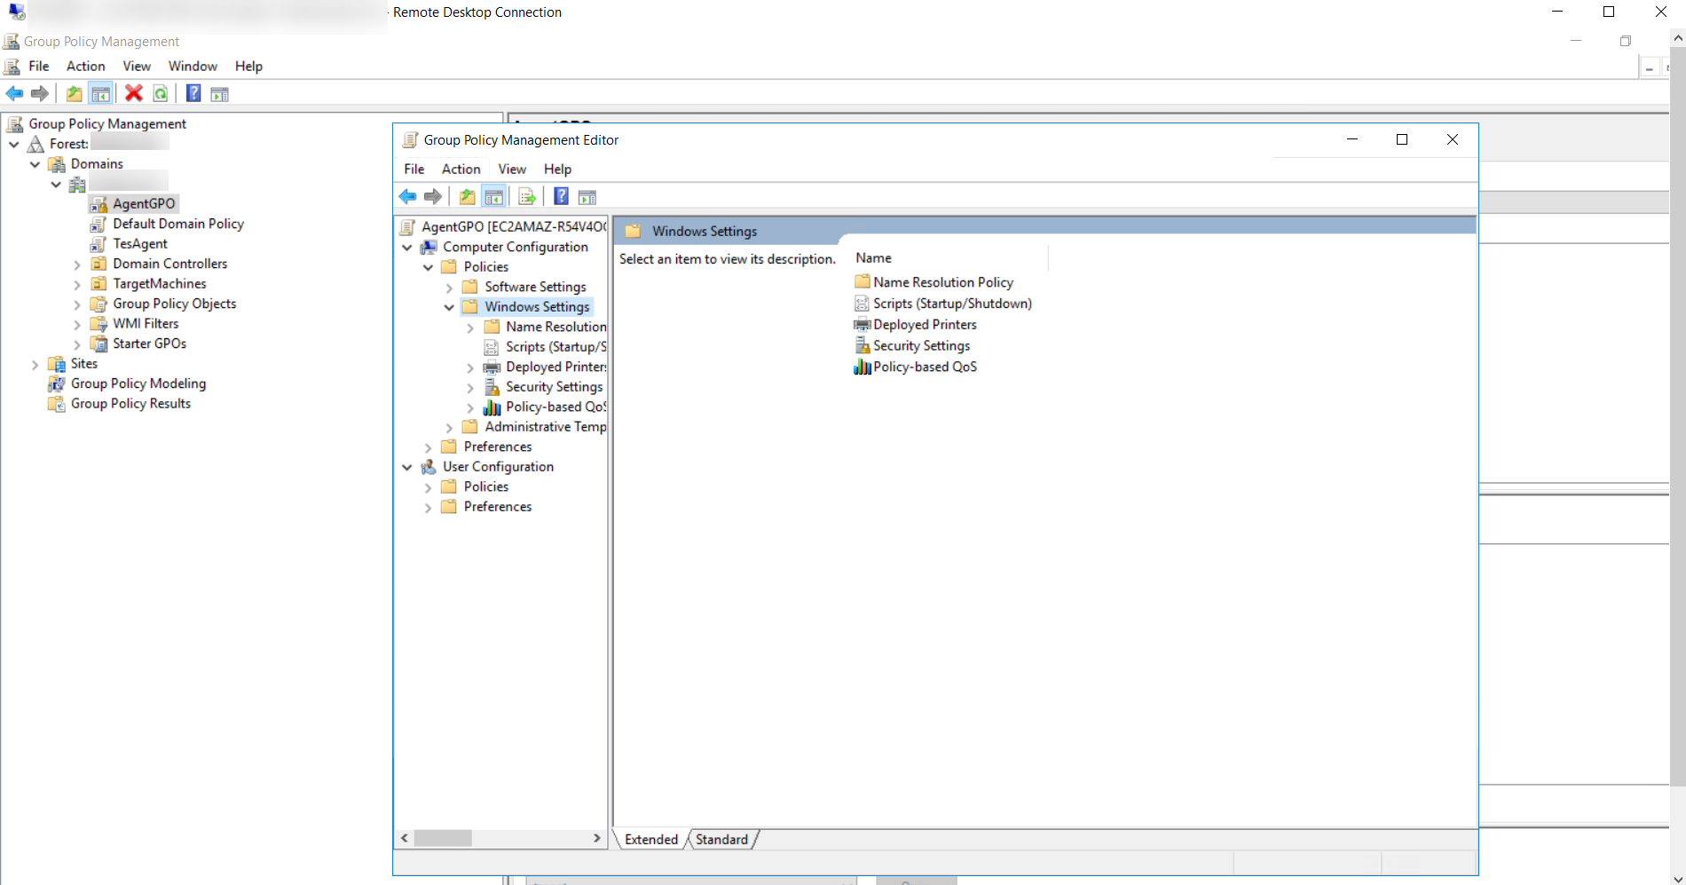This screenshot has height=885, width=1686.
Task: Click down arrow of Remote Desktop vertical scrollbar
Action: tap(1677, 879)
